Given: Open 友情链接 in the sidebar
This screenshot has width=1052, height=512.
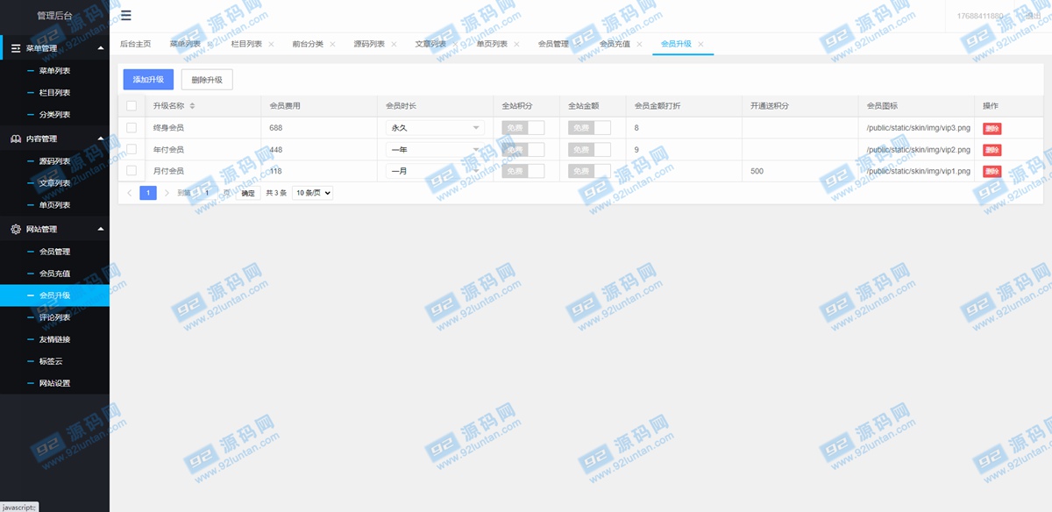Looking at the screenshot, I should tap(54, 339).
